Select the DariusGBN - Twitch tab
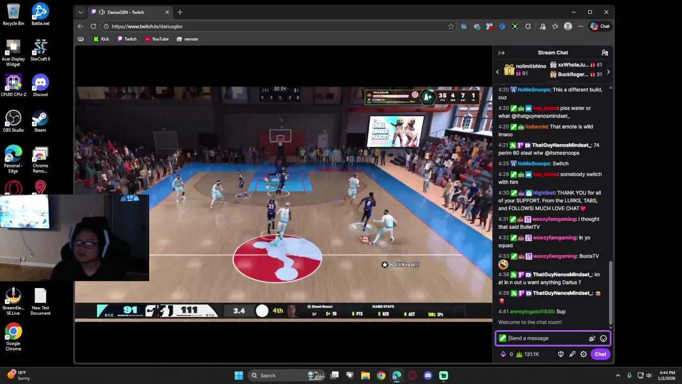The image size is (682, 384). click(131, 12)
